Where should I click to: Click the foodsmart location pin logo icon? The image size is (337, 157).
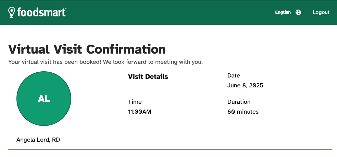coord(12,12)
